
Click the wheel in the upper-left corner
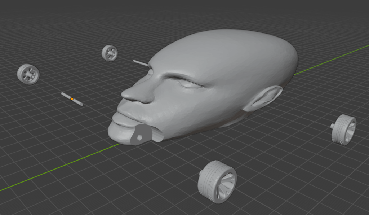[28, 75]
